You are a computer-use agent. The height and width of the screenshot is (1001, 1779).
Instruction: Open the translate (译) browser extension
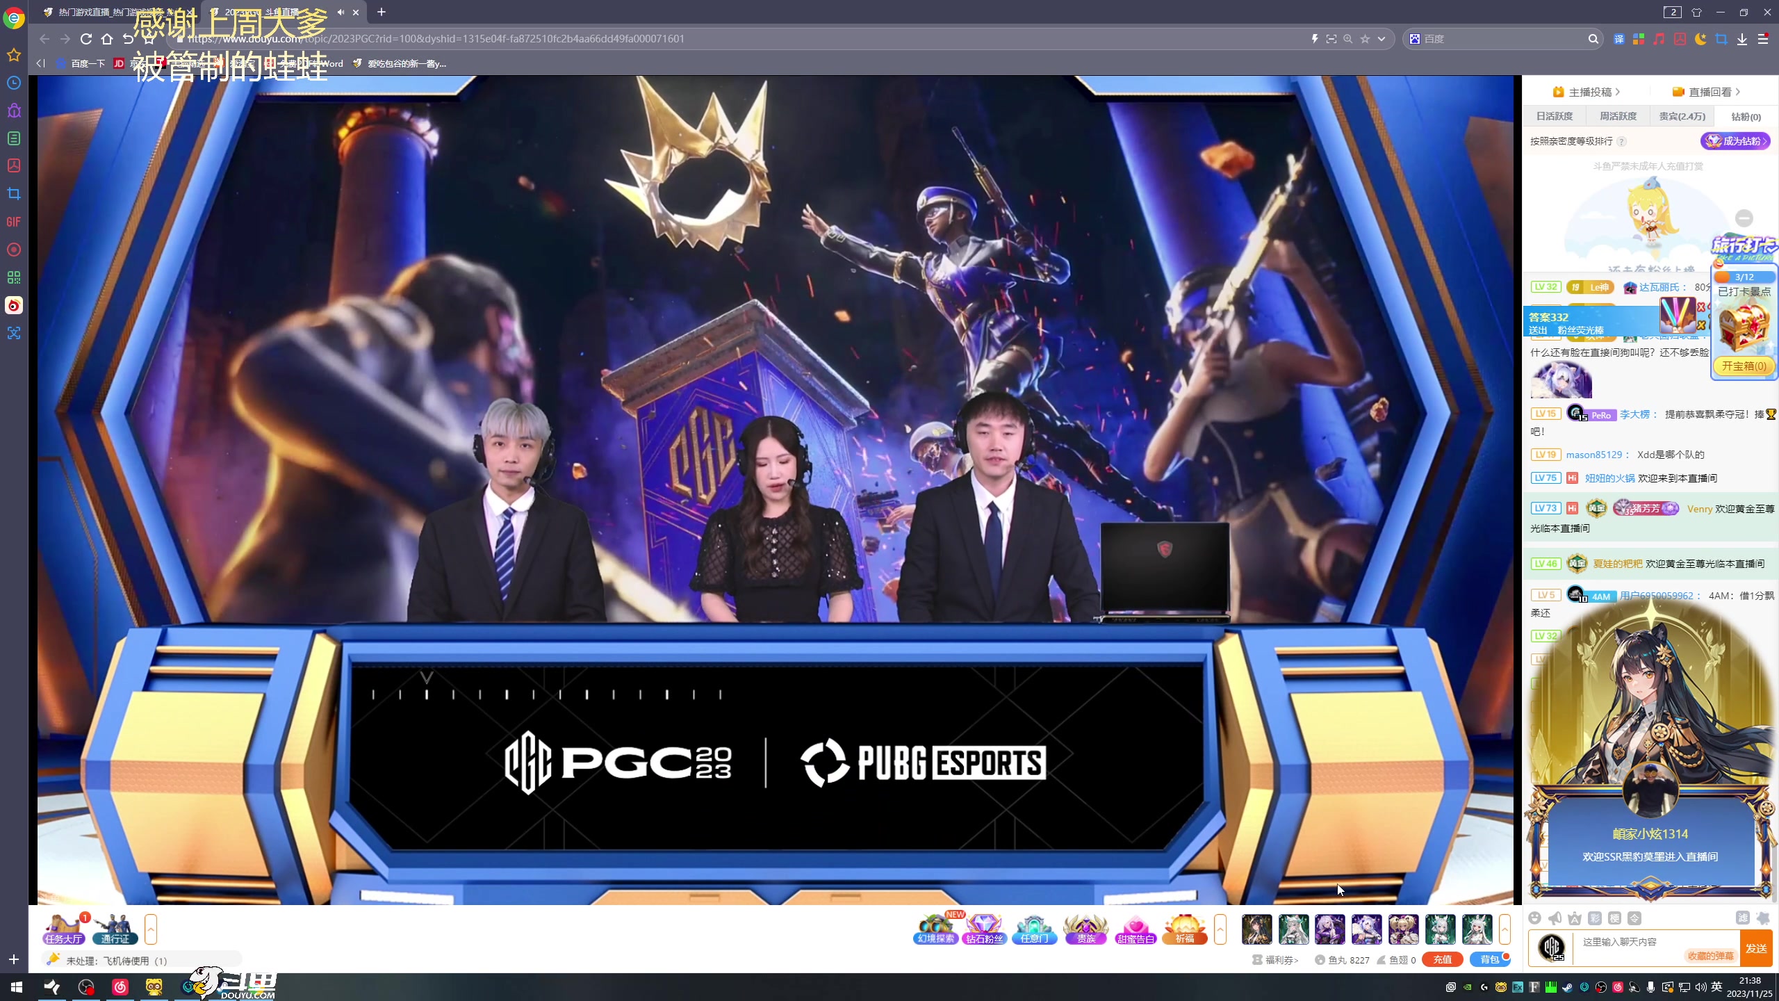click(1619, 39)
